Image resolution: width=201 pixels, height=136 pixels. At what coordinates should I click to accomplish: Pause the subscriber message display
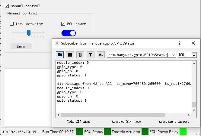pos(70,55)
